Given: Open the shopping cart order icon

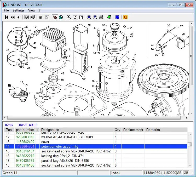Looking at the screenshot, I should pos(41,17).
